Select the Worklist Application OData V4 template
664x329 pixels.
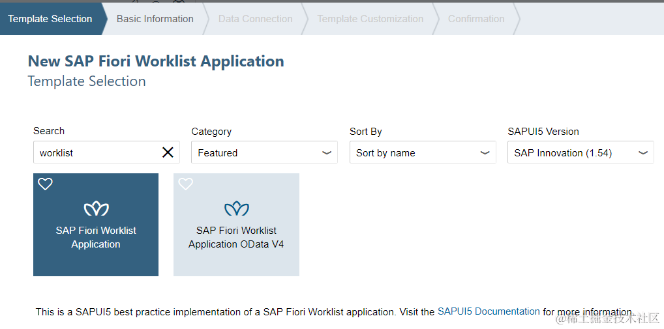236,238
